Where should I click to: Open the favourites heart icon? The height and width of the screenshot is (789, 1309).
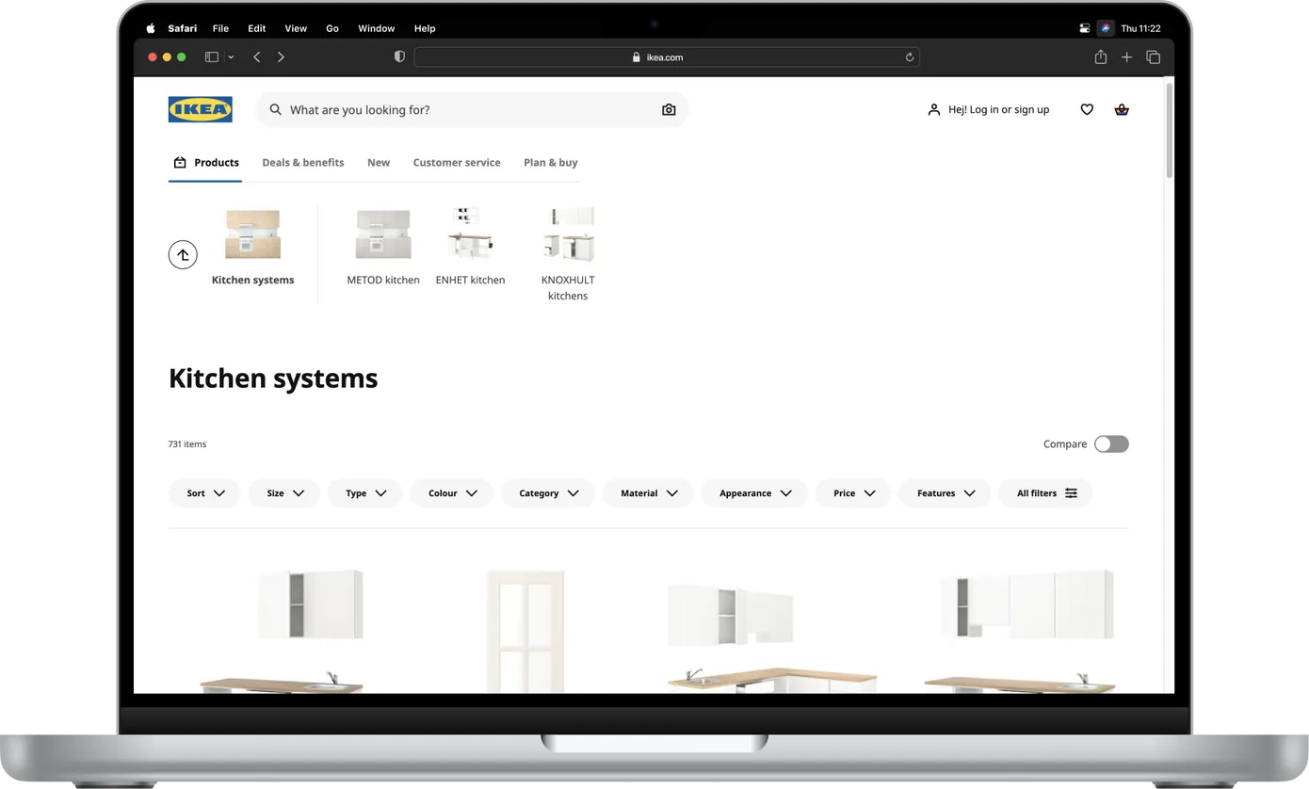pyautogui.click(x=1087, y=110)
